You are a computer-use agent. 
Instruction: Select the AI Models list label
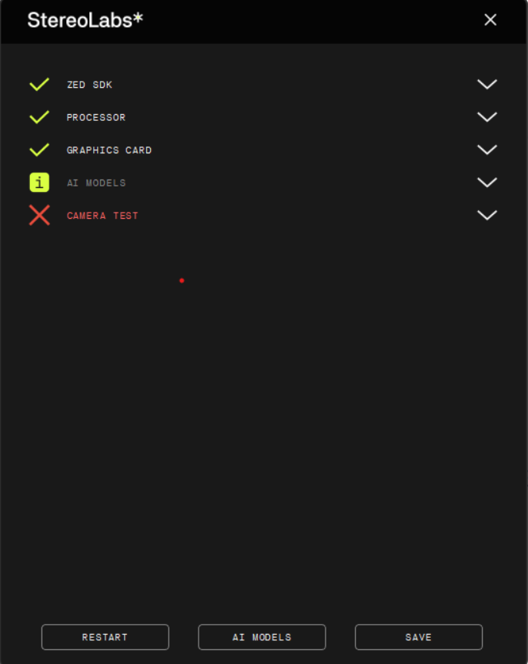pyautogui.click(x=96, y=183)
